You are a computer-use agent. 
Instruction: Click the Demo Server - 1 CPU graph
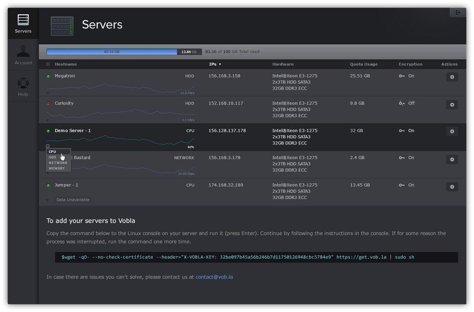120,140
